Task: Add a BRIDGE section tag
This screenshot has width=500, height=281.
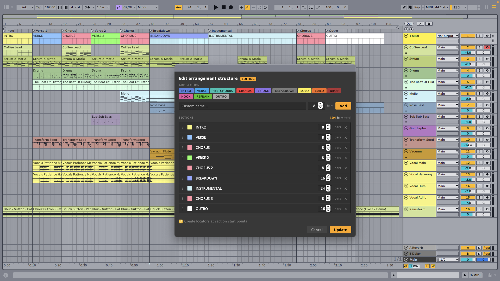Action: 263,91
